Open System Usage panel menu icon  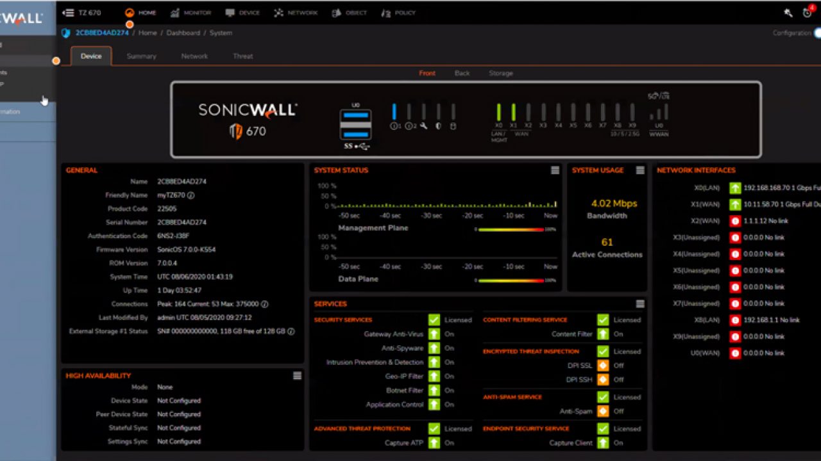[640, 170]
